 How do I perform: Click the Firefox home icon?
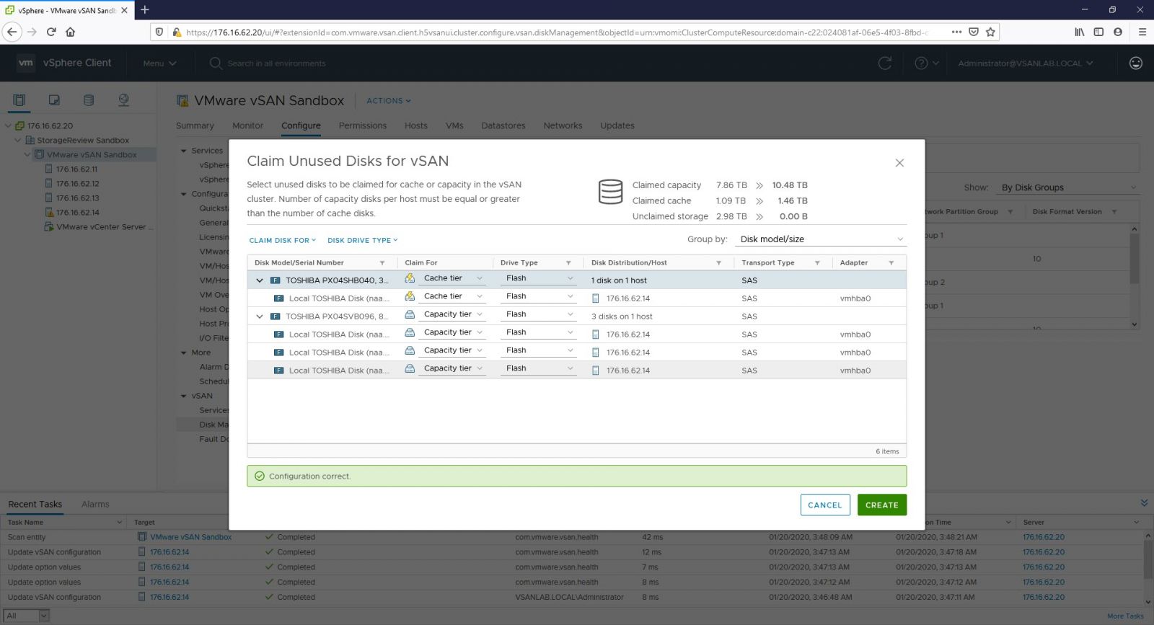71,32
